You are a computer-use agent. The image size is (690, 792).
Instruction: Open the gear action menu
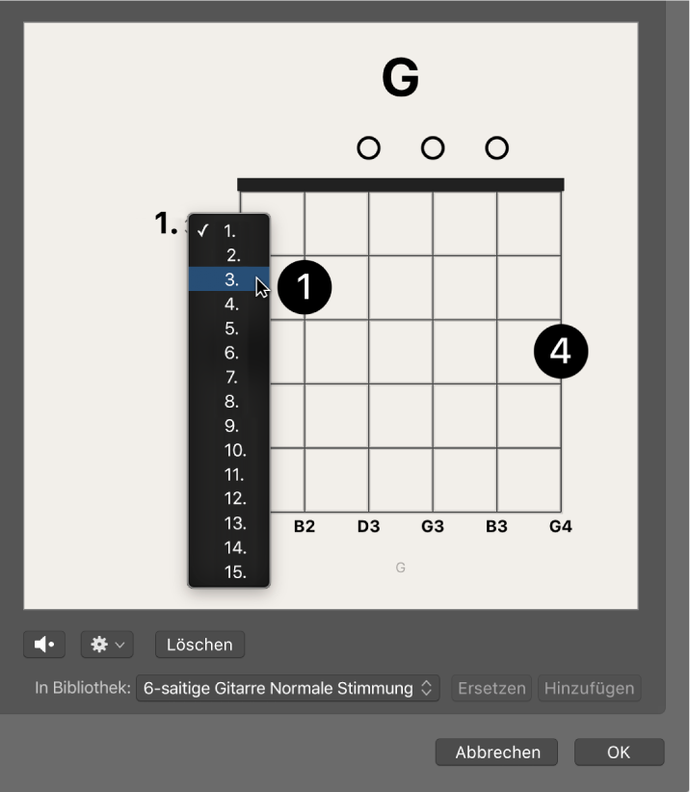coord(106,644)
